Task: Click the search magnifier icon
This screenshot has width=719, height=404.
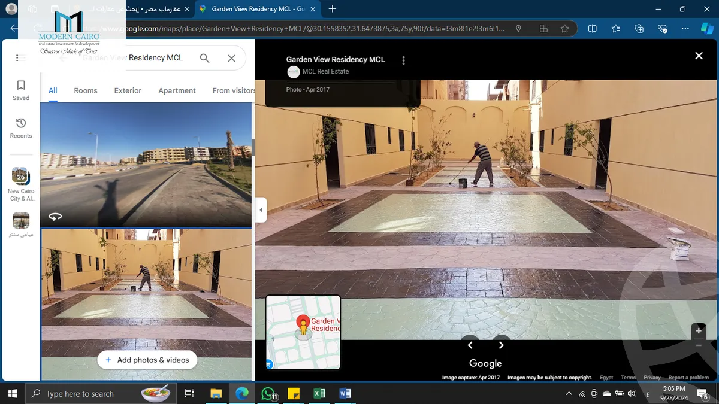Action: pyautogui.click(x=205, y=58)
